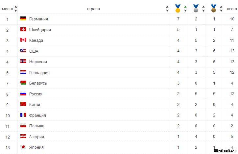Click the USA flag icon
238x154 pixels.
(x=23, y=51)
